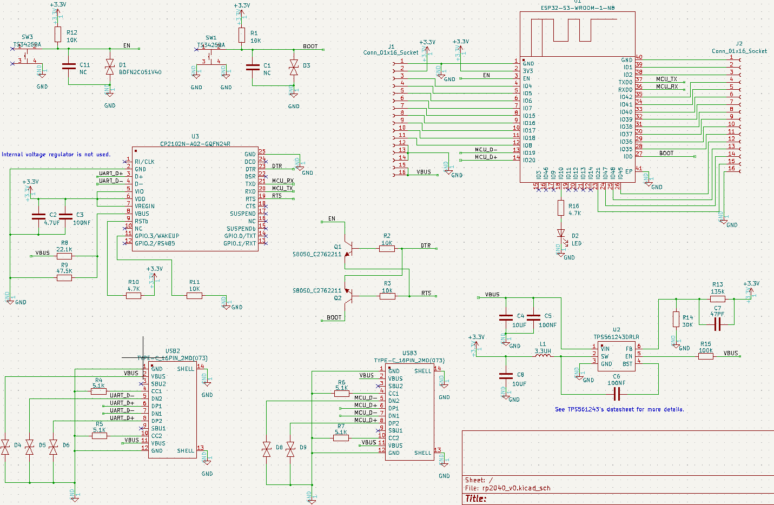
Task: Click the R13 135K feedback resistor
Action: [717, 298]
